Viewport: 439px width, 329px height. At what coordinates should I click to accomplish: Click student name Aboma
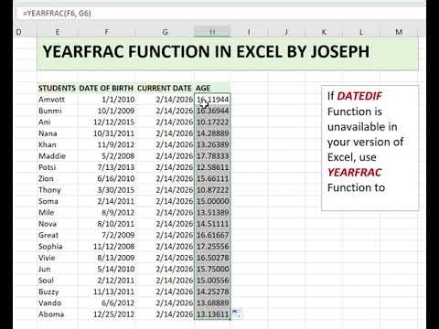point(51,314)
